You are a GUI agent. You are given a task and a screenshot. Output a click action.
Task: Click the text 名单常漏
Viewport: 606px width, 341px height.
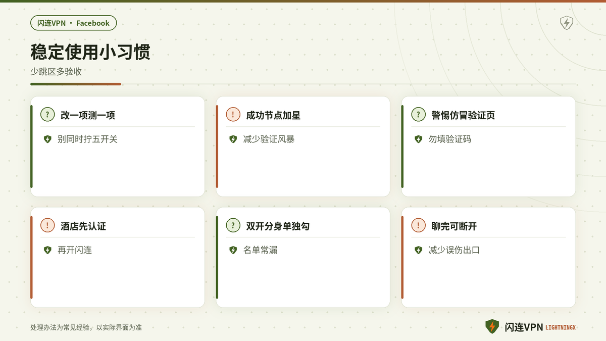[260, 250]
